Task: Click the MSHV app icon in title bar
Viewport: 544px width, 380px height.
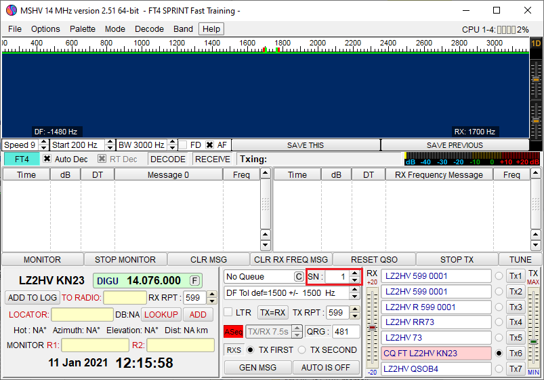Action: (12, 10)
